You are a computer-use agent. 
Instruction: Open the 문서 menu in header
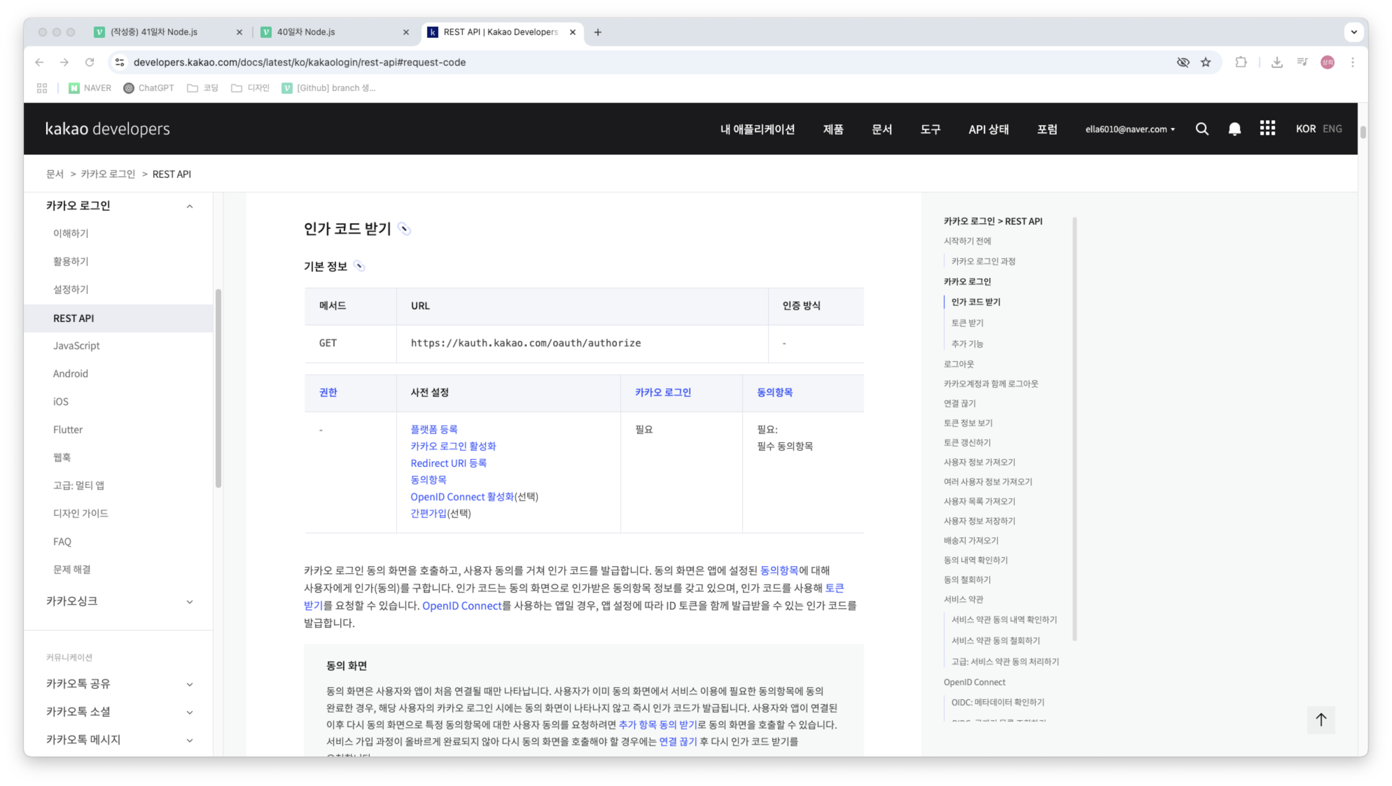pyautogui.click(x=881, y=129)
